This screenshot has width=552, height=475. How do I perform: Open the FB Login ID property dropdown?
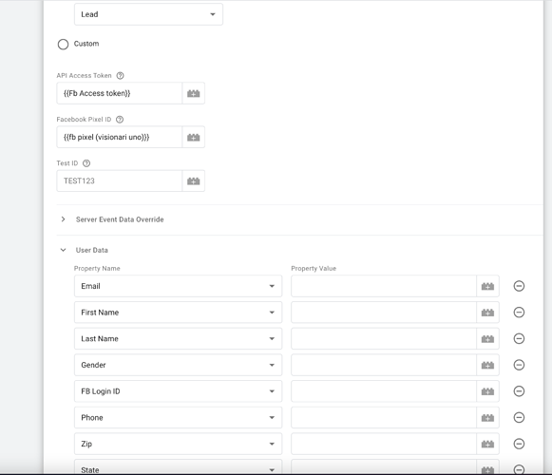click(178, 391)
